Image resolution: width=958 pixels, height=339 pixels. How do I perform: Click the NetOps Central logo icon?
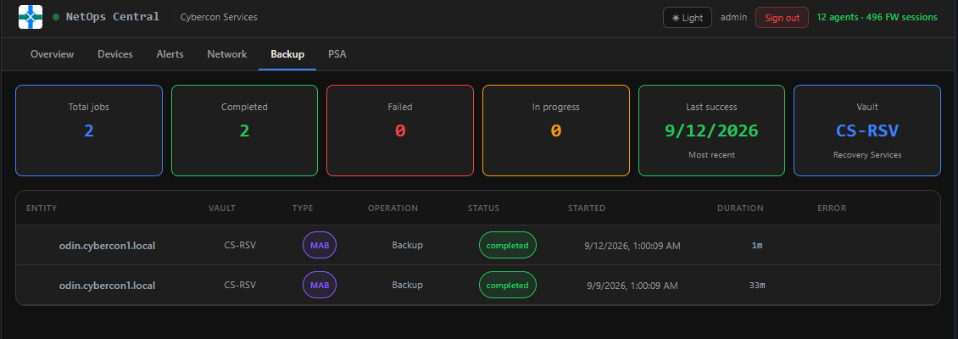tap(31, 17)
